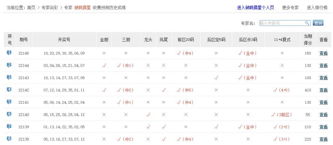The width and height of the screenshot is (333, 145).
Task: Click row number 3 badge icon
Action: [9, 77]
